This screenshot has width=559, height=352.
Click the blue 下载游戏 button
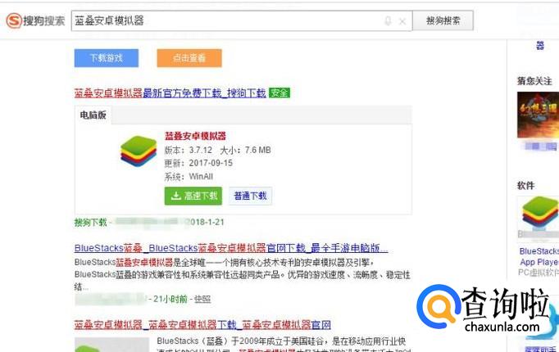pyautogui.click(x=107, y=58)
